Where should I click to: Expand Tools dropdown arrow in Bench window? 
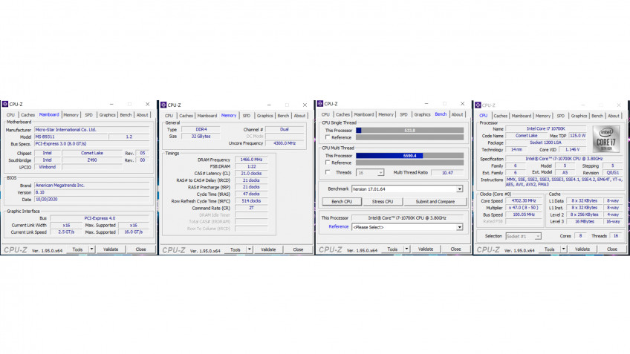click(x=406, y=249)
